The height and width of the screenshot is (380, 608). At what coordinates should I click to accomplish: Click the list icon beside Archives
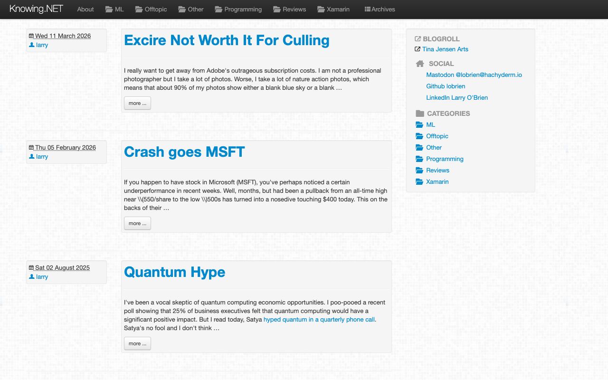point(367,9)
